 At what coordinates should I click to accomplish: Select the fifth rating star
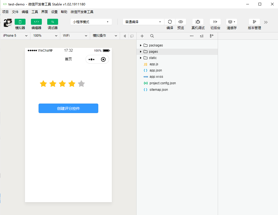(81, 84)
